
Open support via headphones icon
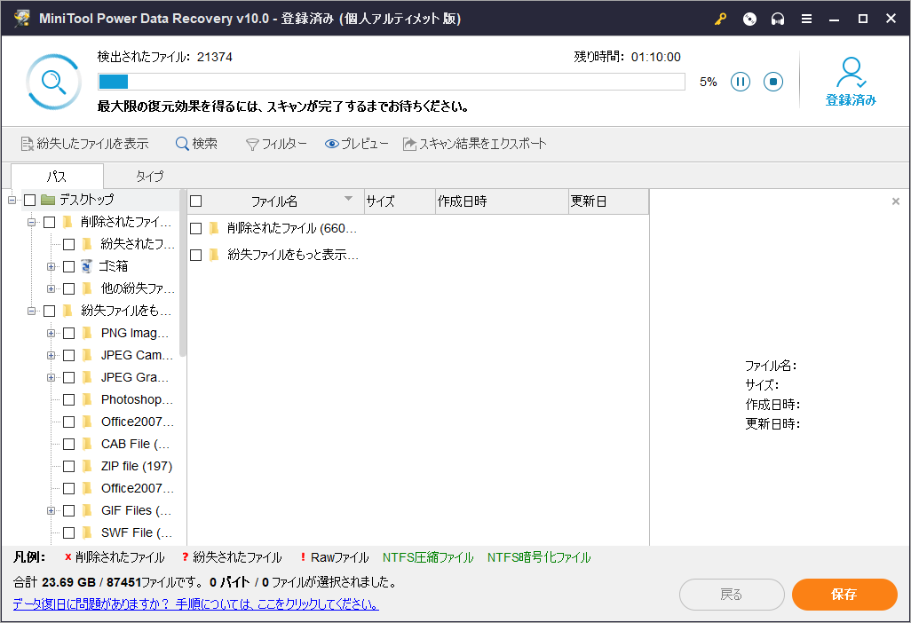point(778,19)
